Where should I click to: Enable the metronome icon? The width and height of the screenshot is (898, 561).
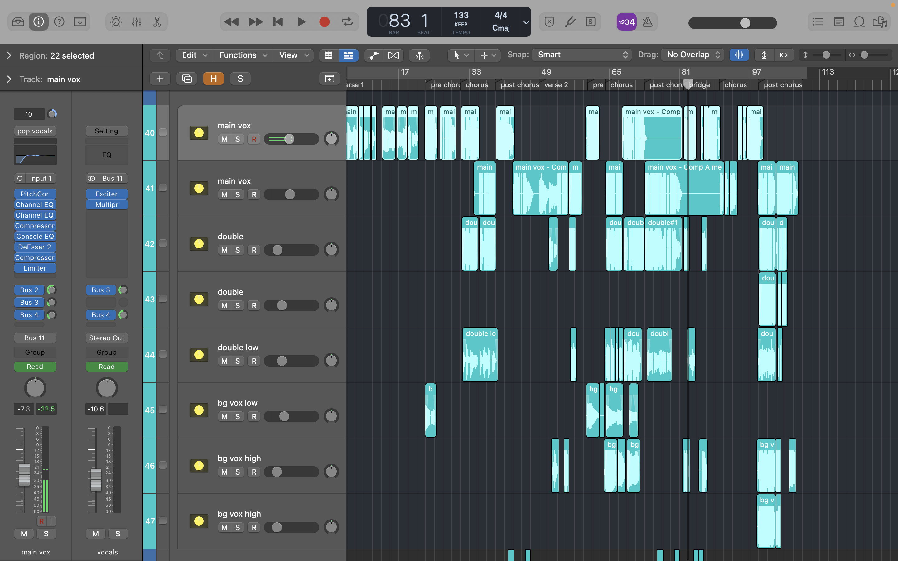648,22
